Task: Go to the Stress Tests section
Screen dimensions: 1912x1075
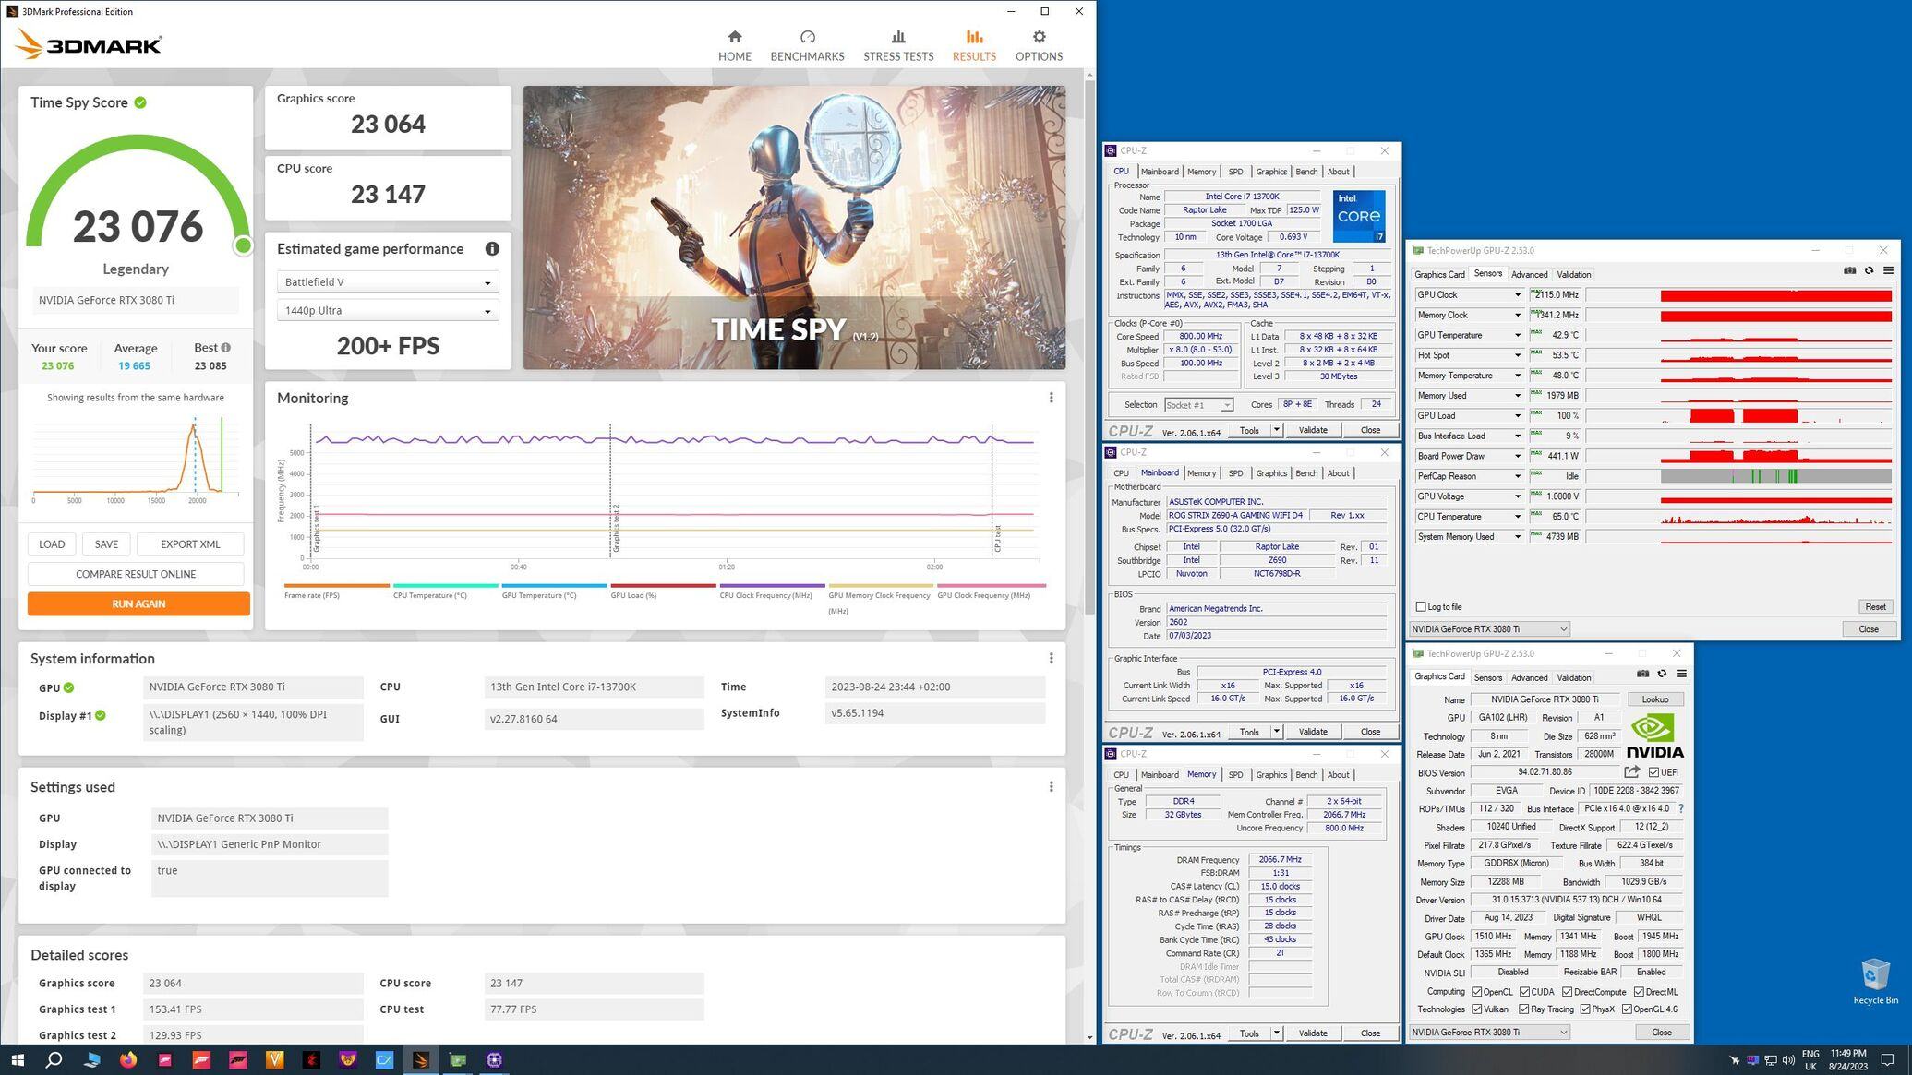Action: point(897,45)
